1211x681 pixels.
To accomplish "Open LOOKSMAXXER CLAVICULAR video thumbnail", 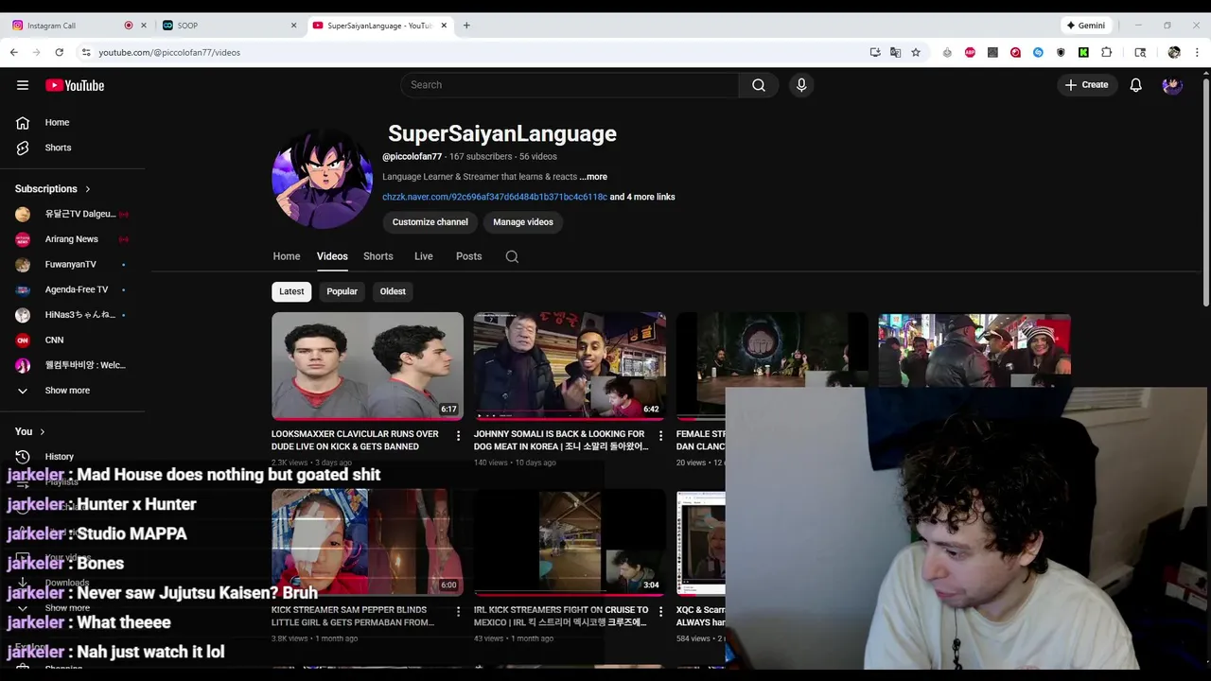I will click(367, 366).
